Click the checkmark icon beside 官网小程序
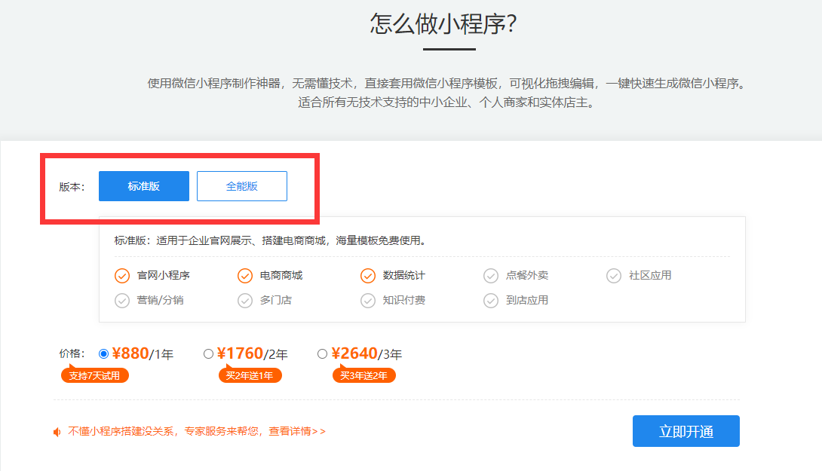This screenshot has width=822, height=471. click(122, 276)
